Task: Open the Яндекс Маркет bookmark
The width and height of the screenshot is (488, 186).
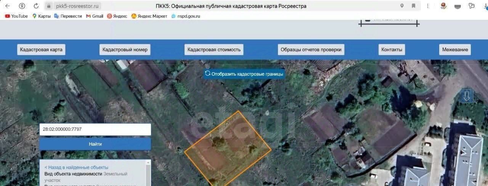Action: click(x=149, y=16)
